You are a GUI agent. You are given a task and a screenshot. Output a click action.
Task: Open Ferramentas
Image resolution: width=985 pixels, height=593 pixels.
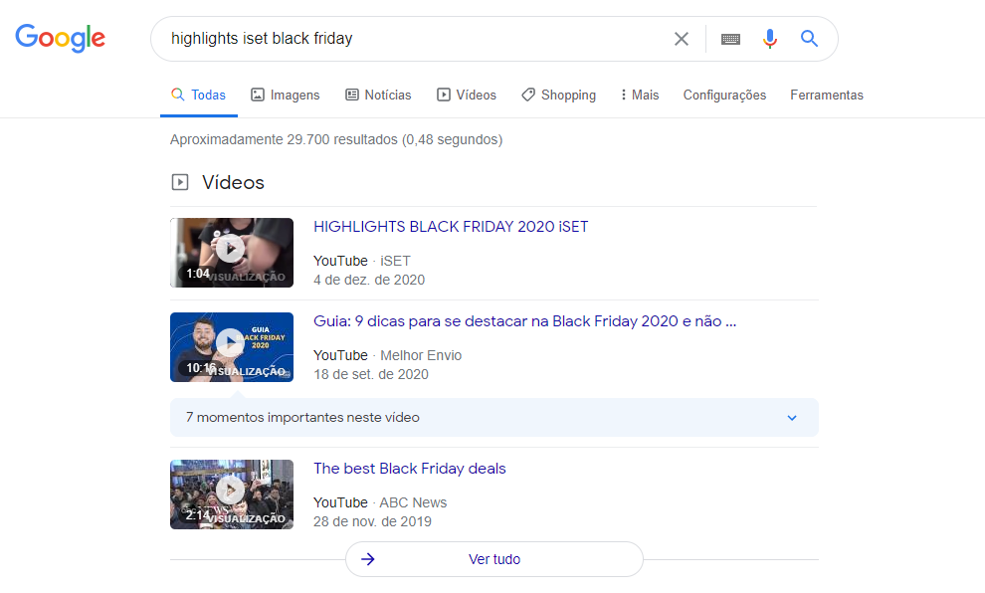point(827,95)
